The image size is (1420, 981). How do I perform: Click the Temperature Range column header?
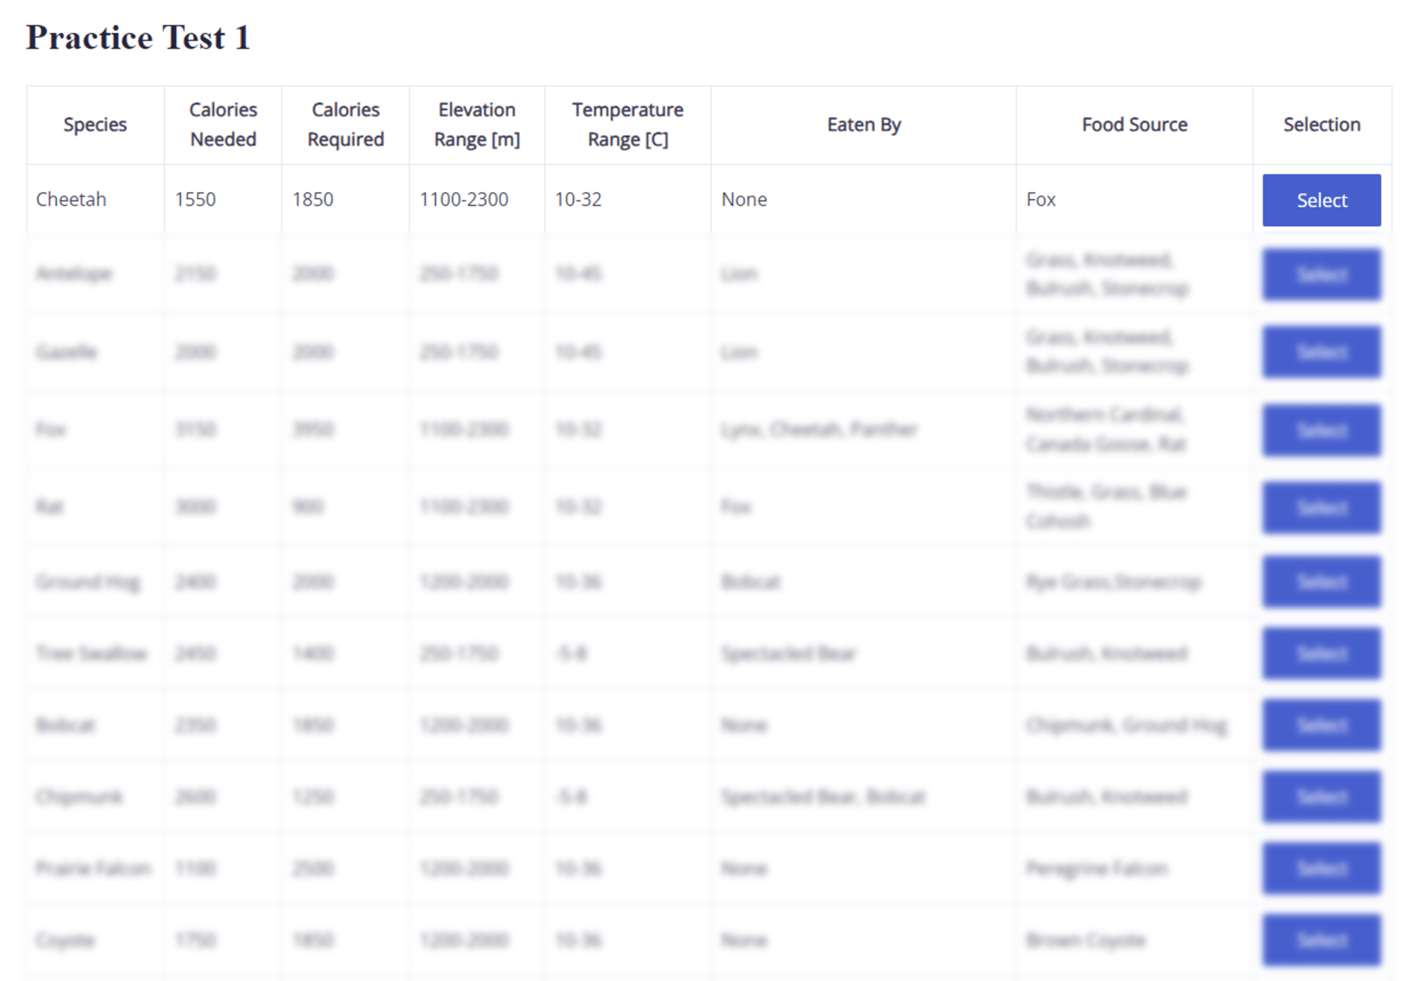pyautogui.click(x=627, y=125)
